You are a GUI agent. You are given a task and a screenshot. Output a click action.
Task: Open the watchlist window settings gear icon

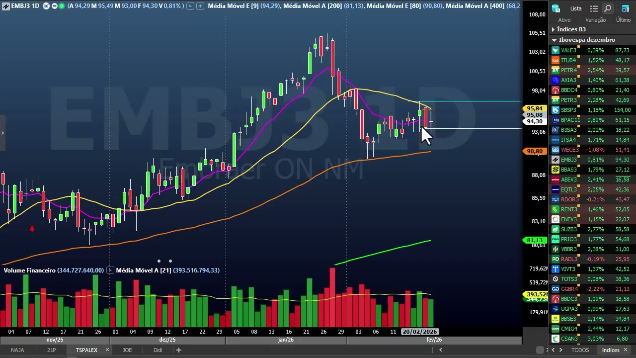tap(625, 8)
